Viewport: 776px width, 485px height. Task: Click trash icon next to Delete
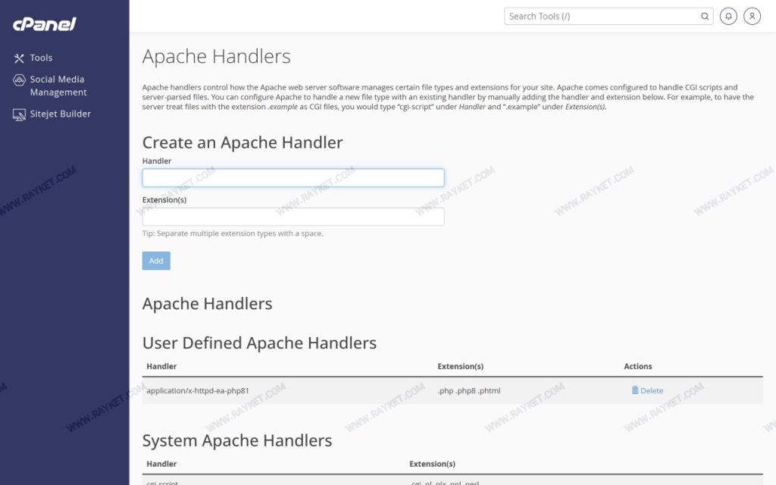point(635,390)
